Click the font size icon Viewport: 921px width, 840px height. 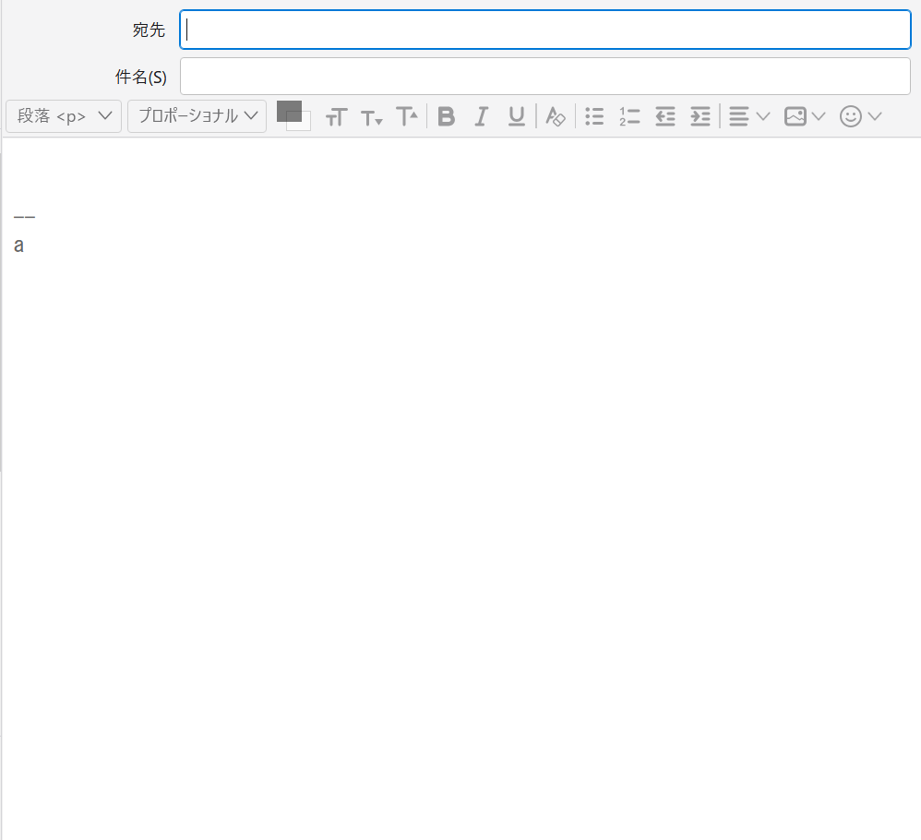(x=336, y=117)
